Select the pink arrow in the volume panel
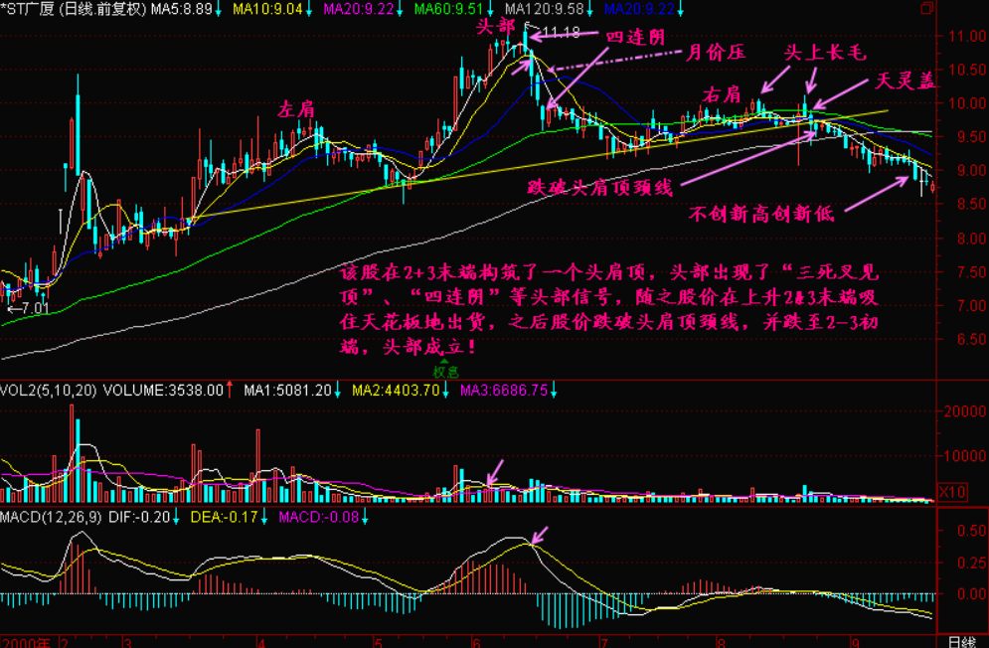The image size is (989, 648). tap(498, 471)
